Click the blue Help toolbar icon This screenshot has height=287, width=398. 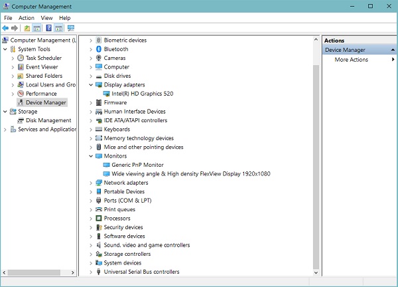click(48, 29)
